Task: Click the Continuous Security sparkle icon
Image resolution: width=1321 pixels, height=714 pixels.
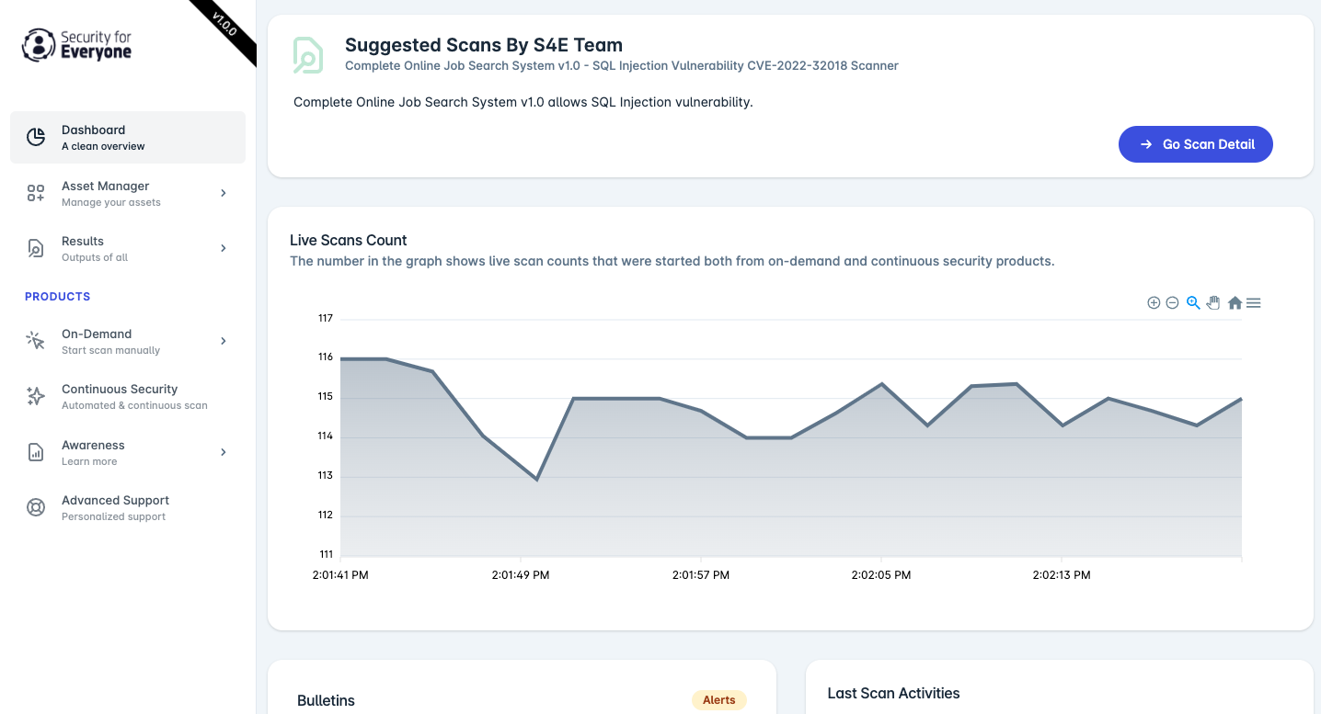Action: [36, 396]
